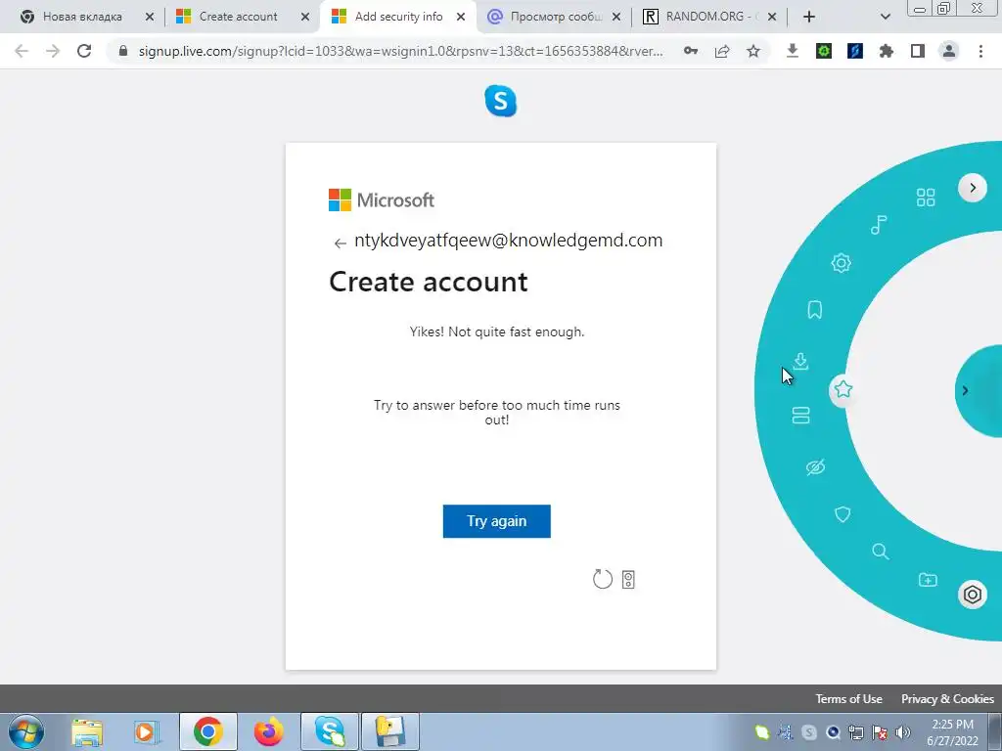Viewport: 1002px width, 751px height.
Task: Switch to audio challenge speaker icon
Action: 628,579
